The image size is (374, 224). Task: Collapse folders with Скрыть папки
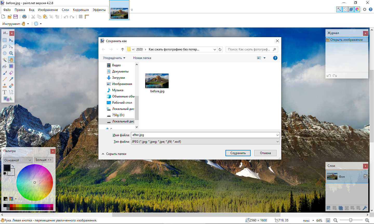coord(114,154)
